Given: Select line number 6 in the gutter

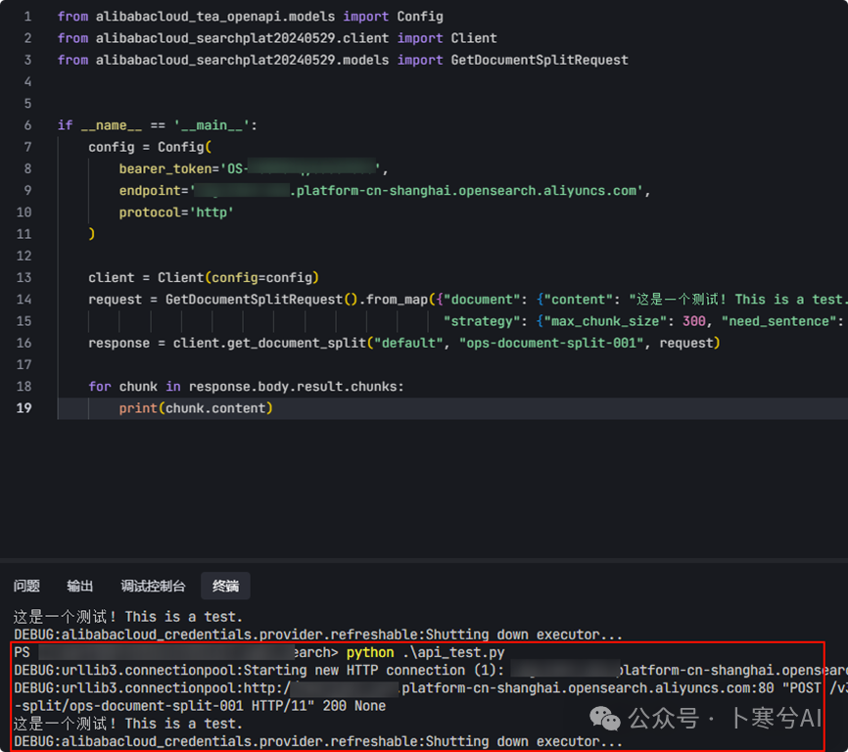Looking at the screenshot, I should pos(27,125).
